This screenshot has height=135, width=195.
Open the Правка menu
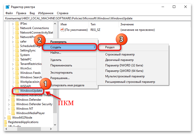[x=21, y=13]
